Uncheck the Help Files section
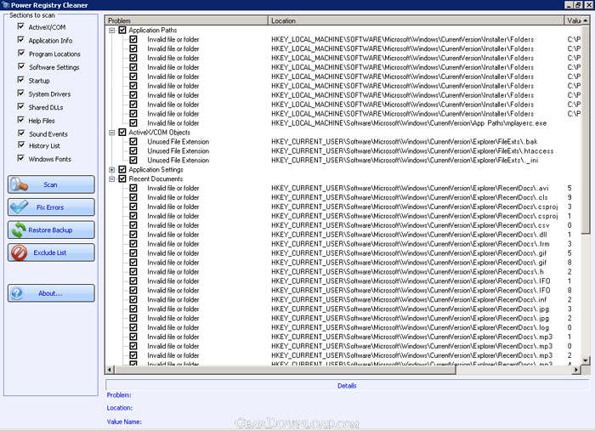Image resolution: width=595 pixels, height=431 pixels. (x=21, y=120)
